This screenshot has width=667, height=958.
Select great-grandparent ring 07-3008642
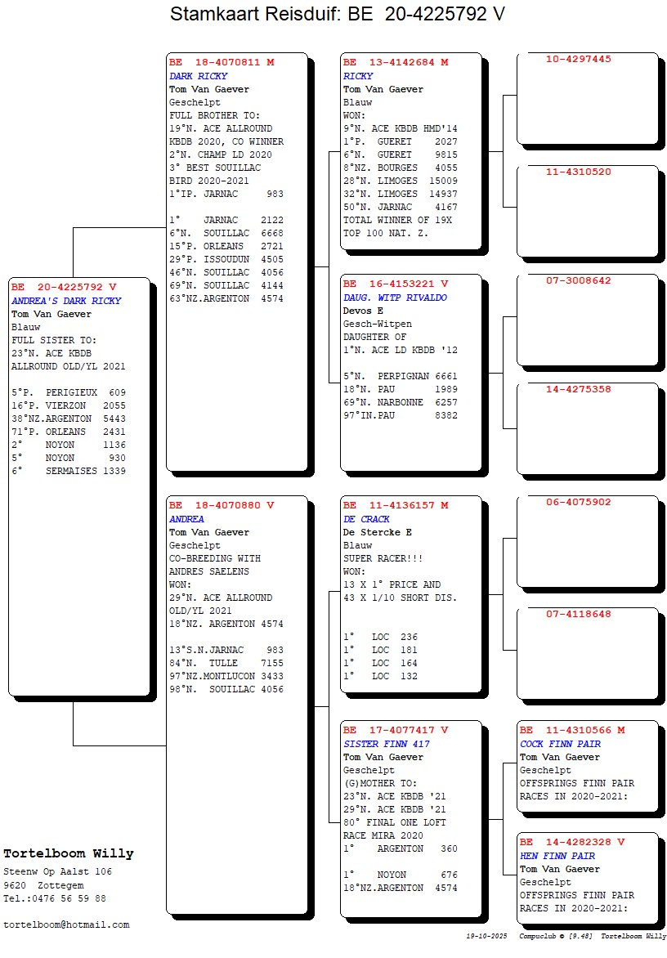(x=579, y=281)
